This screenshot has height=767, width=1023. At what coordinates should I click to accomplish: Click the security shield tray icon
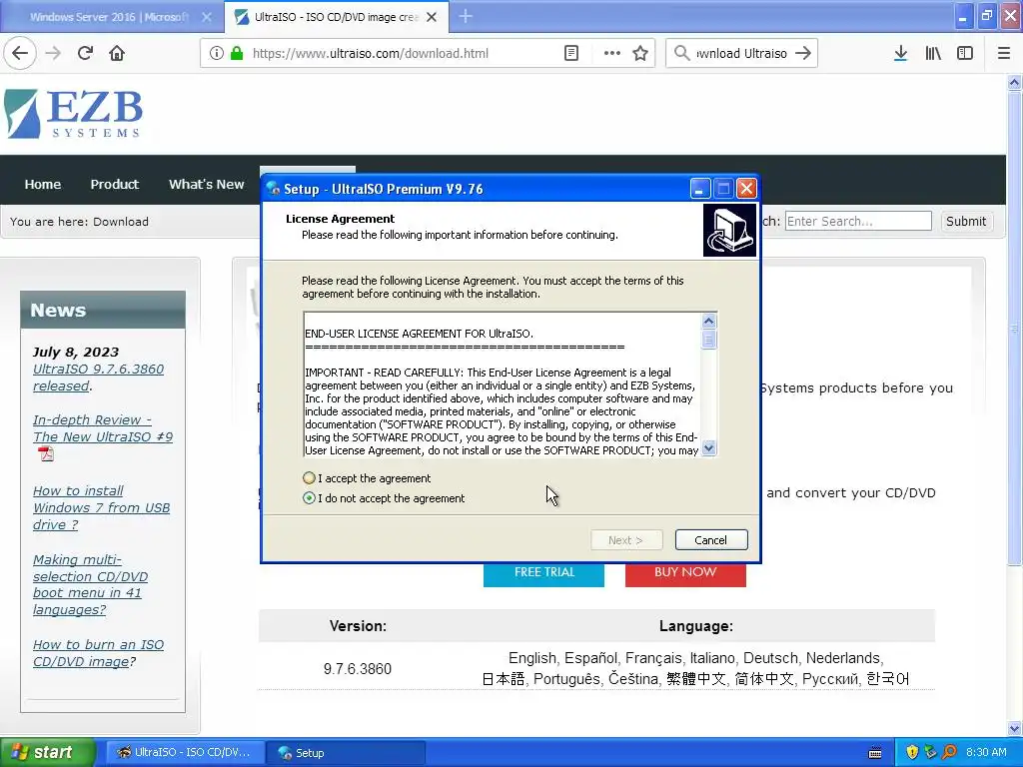coord(912,752)
